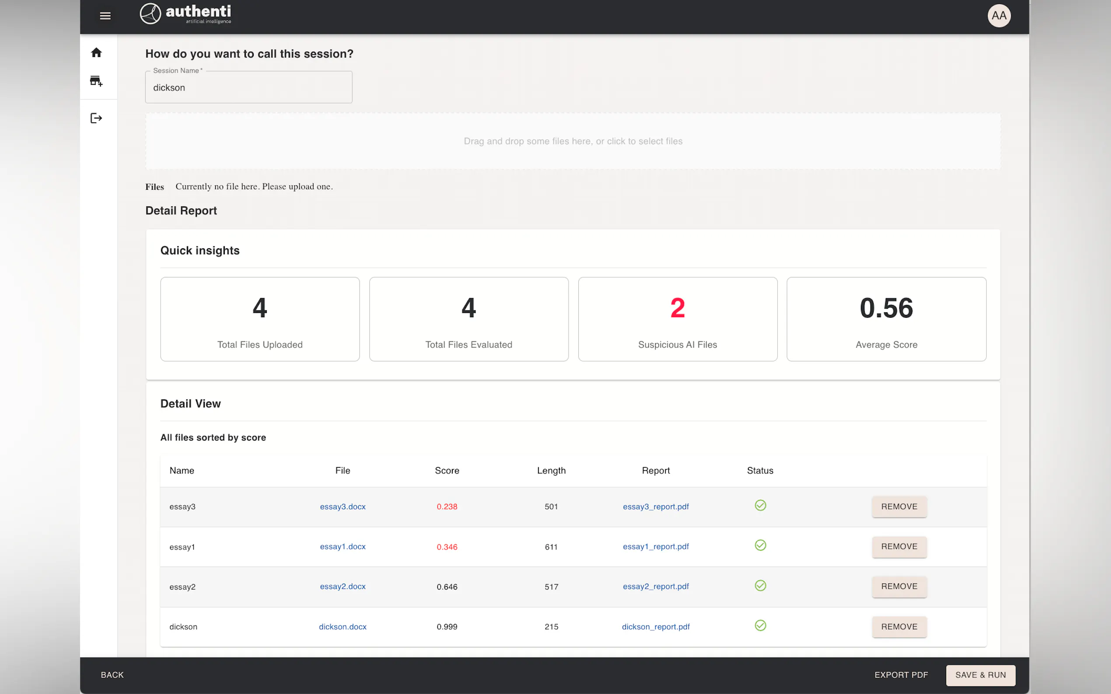Screen dimensions: 1111x694
Task: Open essay1.docx file link
Action: 342,546
